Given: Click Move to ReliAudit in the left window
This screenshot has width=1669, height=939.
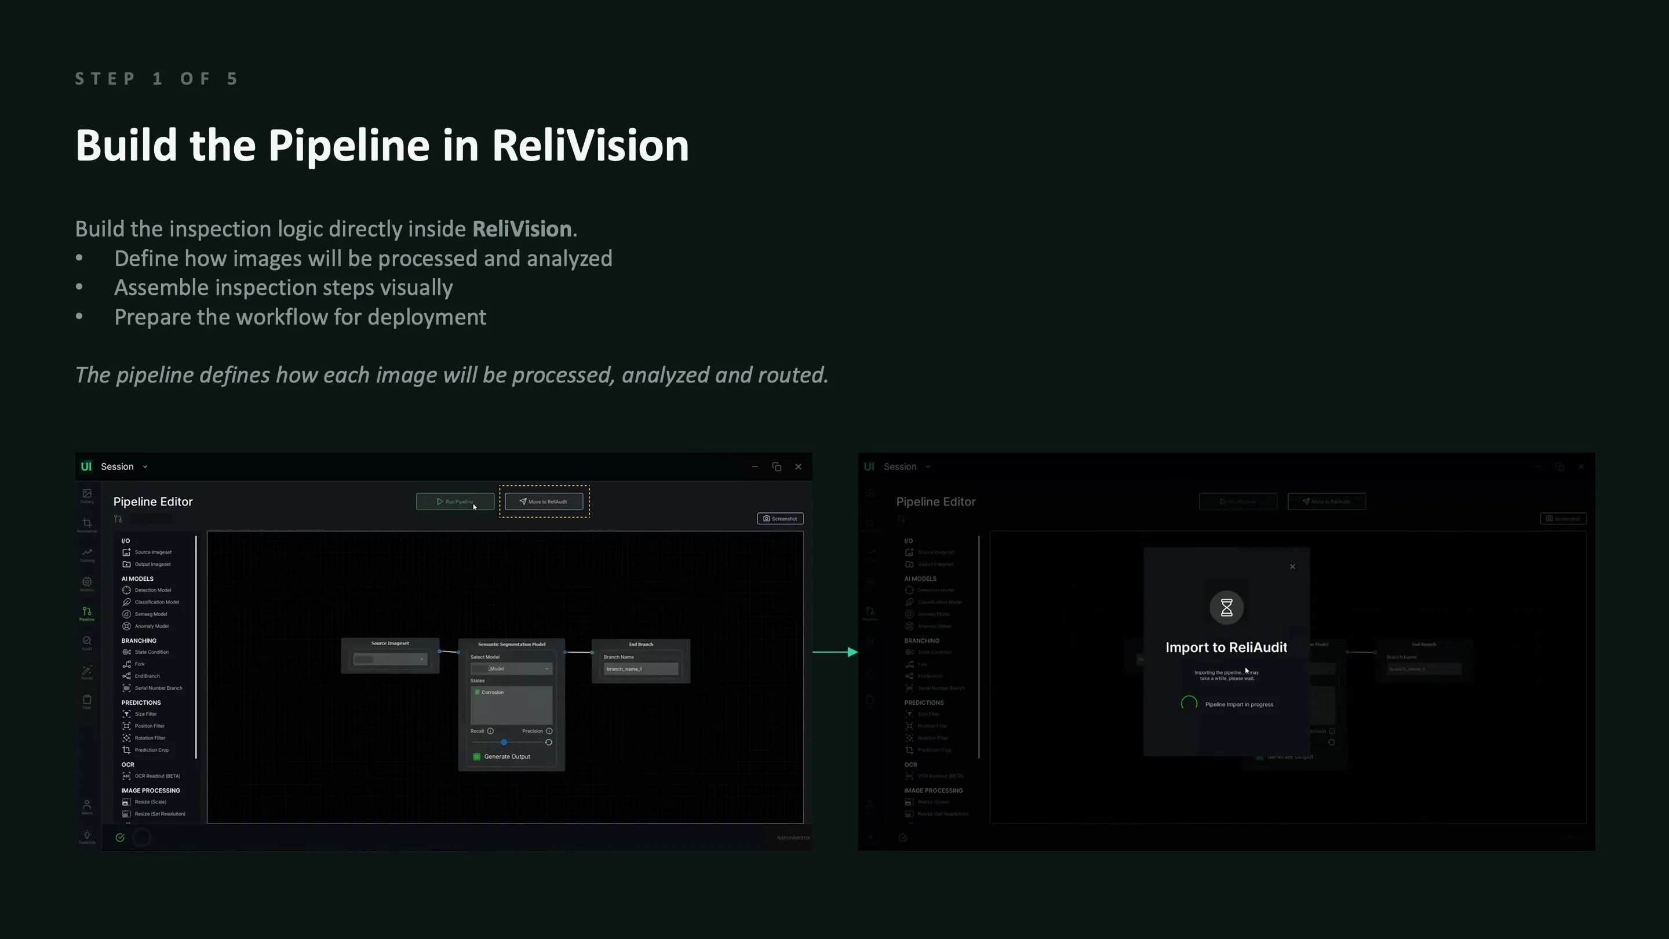Looking at the screenshot, I should click(x=544, y=501).
